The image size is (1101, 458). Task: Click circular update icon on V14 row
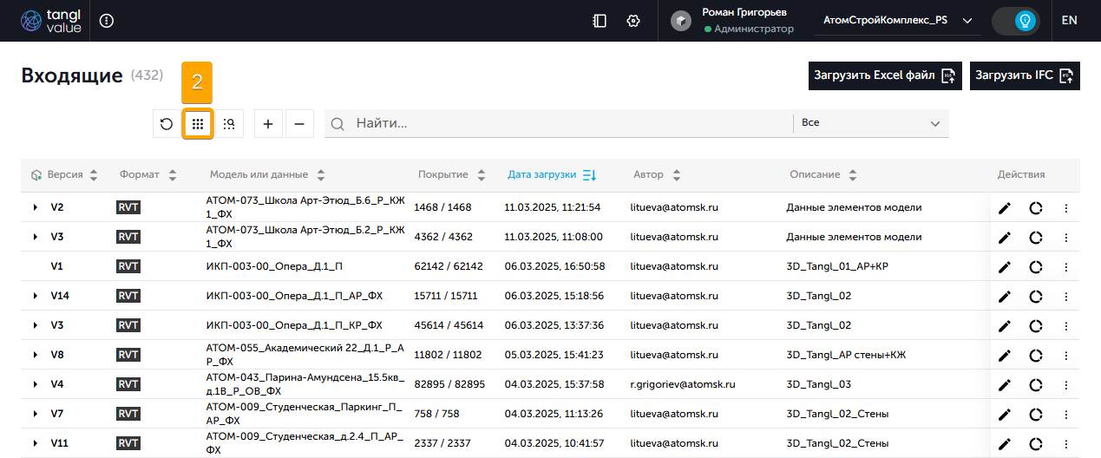click(x=1036, y=297)
